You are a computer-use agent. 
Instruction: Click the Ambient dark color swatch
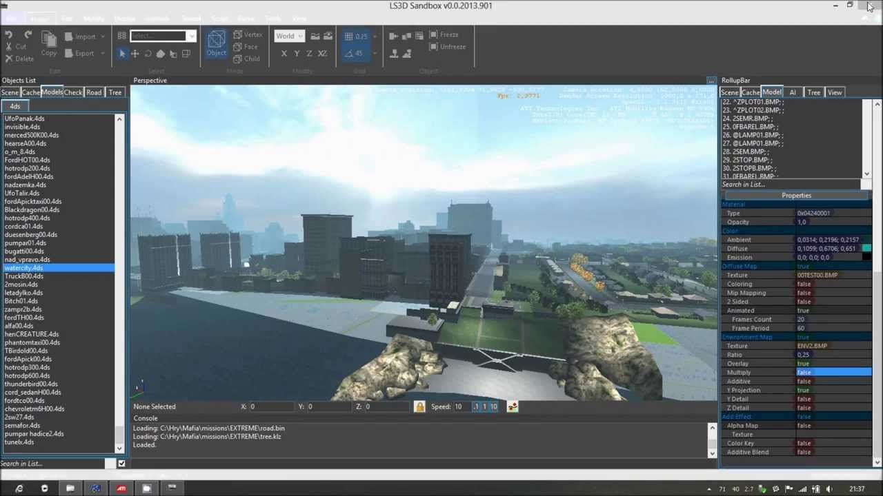(x=866, y=240)
